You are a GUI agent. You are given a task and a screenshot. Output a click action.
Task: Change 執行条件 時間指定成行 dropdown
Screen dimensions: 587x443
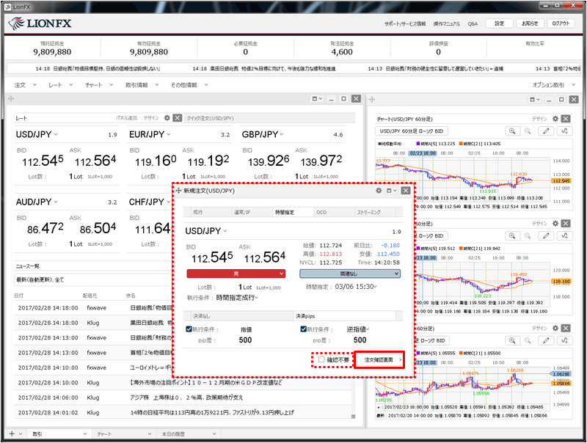pyautogui.click(x=237, y=298)
